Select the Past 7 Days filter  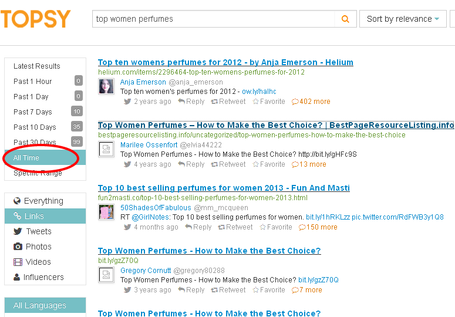pyautogui.click(x=33, y=112)
